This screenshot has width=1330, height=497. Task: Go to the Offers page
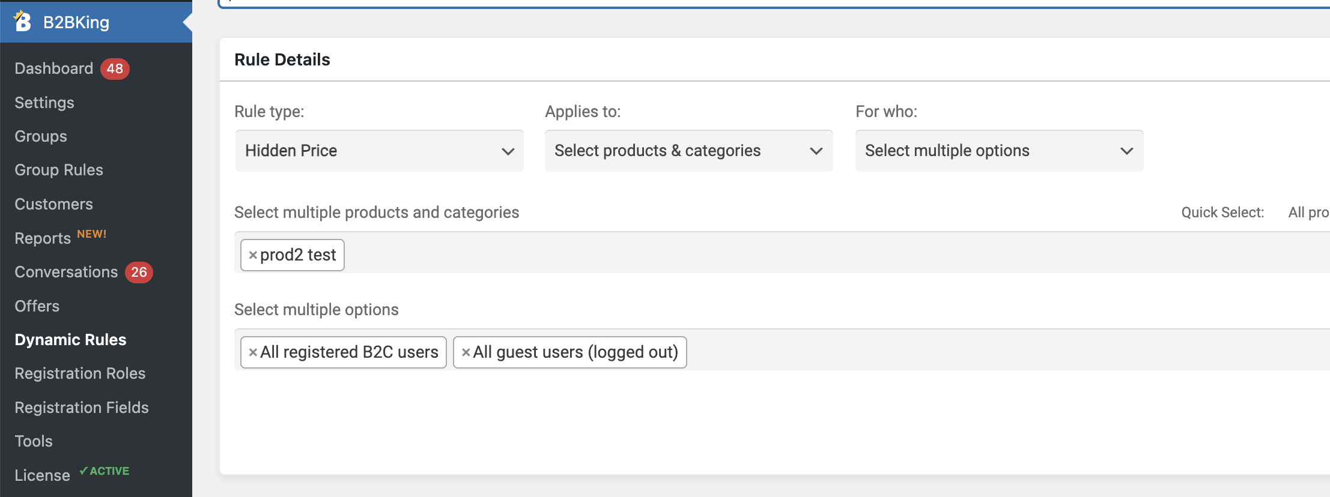(37, 306)
